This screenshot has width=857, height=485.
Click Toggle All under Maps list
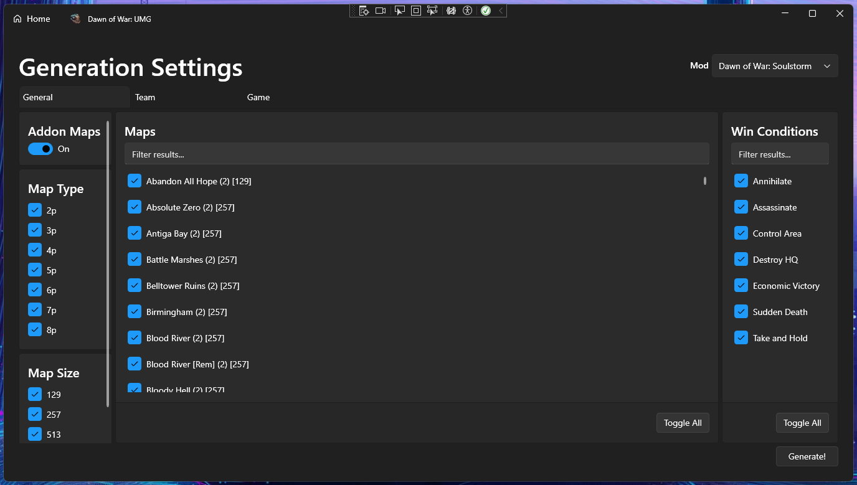[x=683, y=423]
